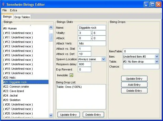Focus the Exp Reward field

pyautogui.click(x=84, y=69)
